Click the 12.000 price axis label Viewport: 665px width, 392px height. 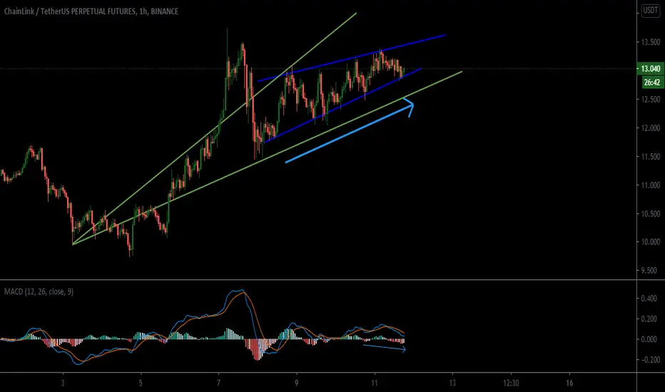click(650, 128)
